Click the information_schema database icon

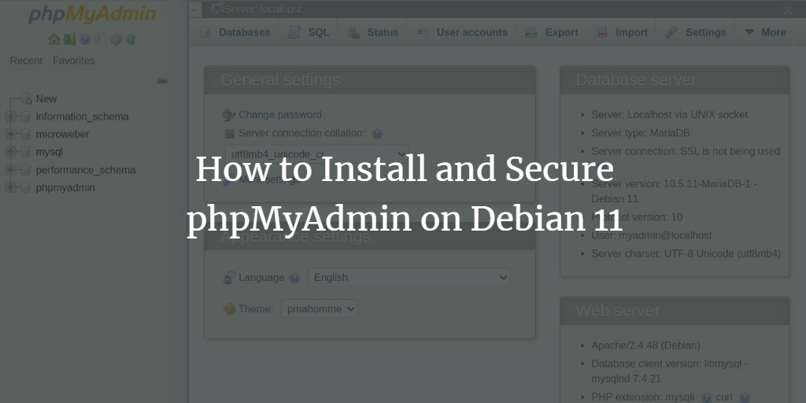click(26, 116)
